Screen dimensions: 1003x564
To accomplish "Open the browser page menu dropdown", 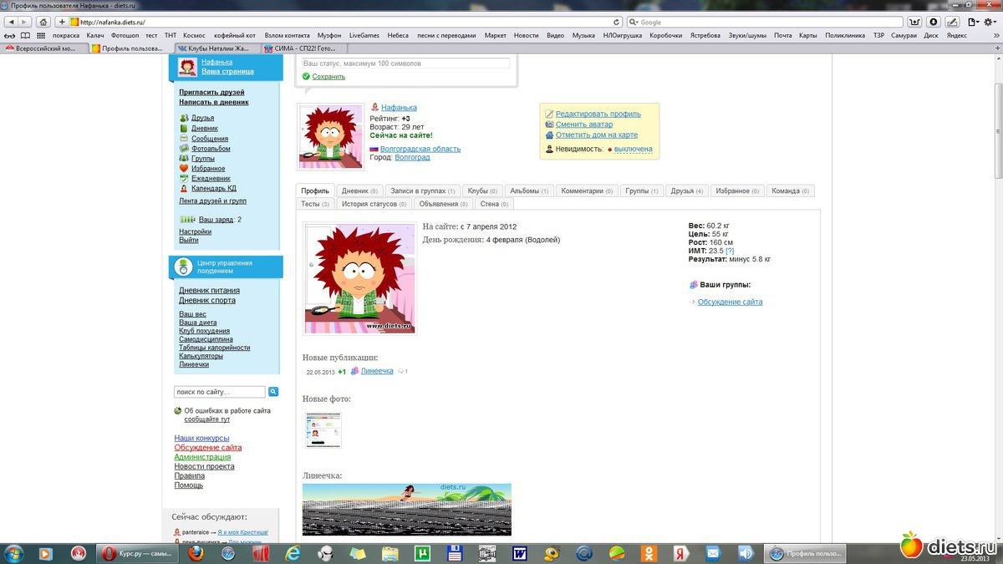I will [973, 22].
